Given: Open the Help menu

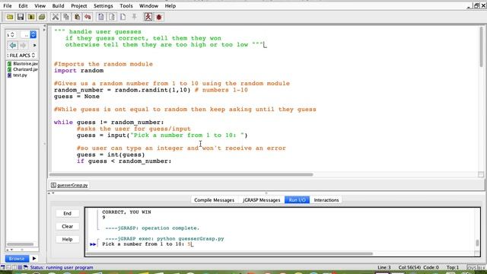Looking at the screenshot, I should click(170, 6).
